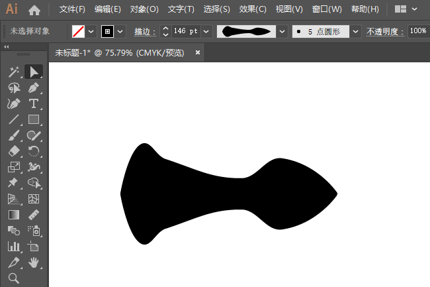430x287 pixels.
Task: Select the Eraser tool
Action: [x=14, y=151]
